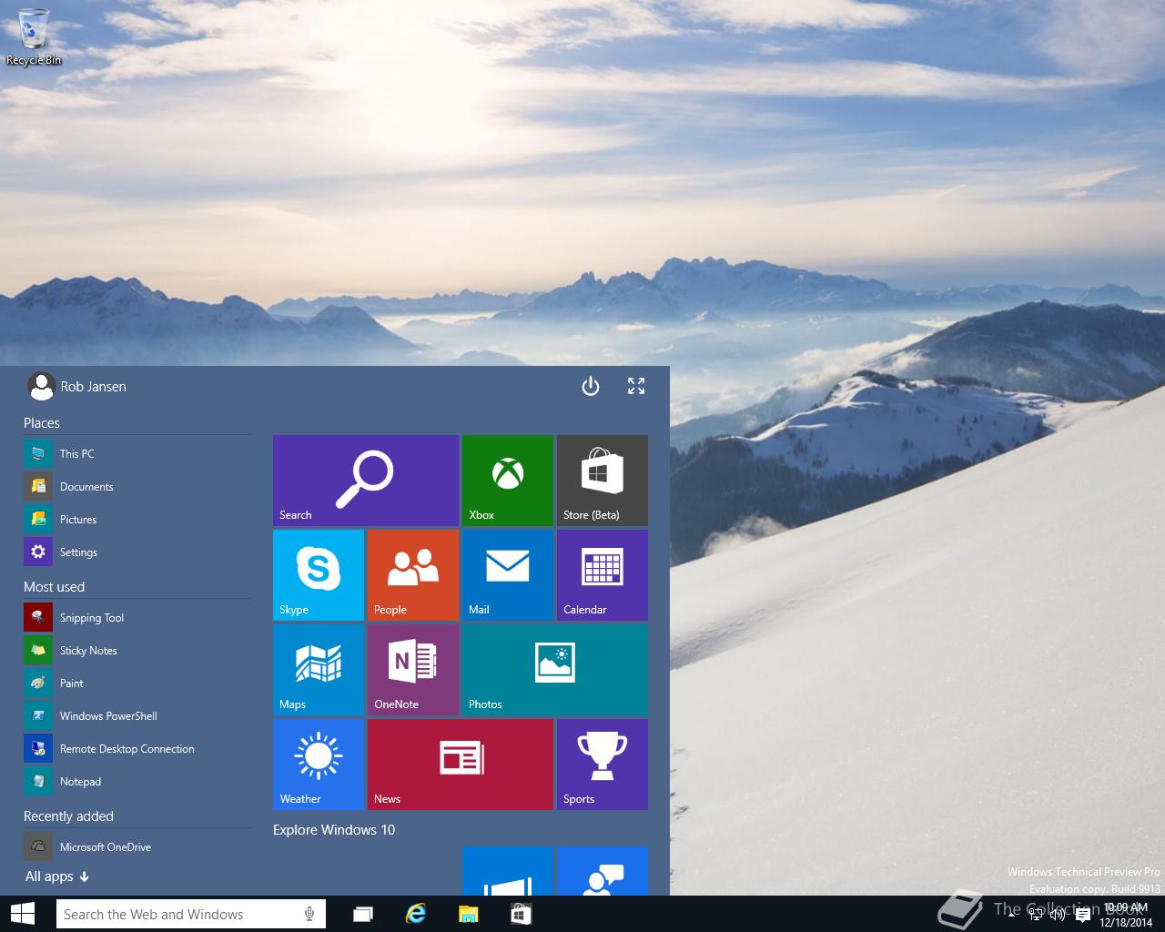Click the microphone icon in search box
The image size is (1165, 932).
click(309, 914)
